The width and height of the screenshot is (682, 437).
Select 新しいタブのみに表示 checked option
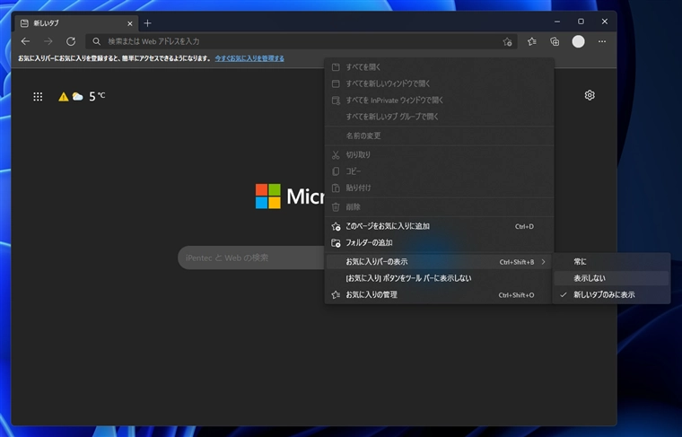click(x=611, y=295)
